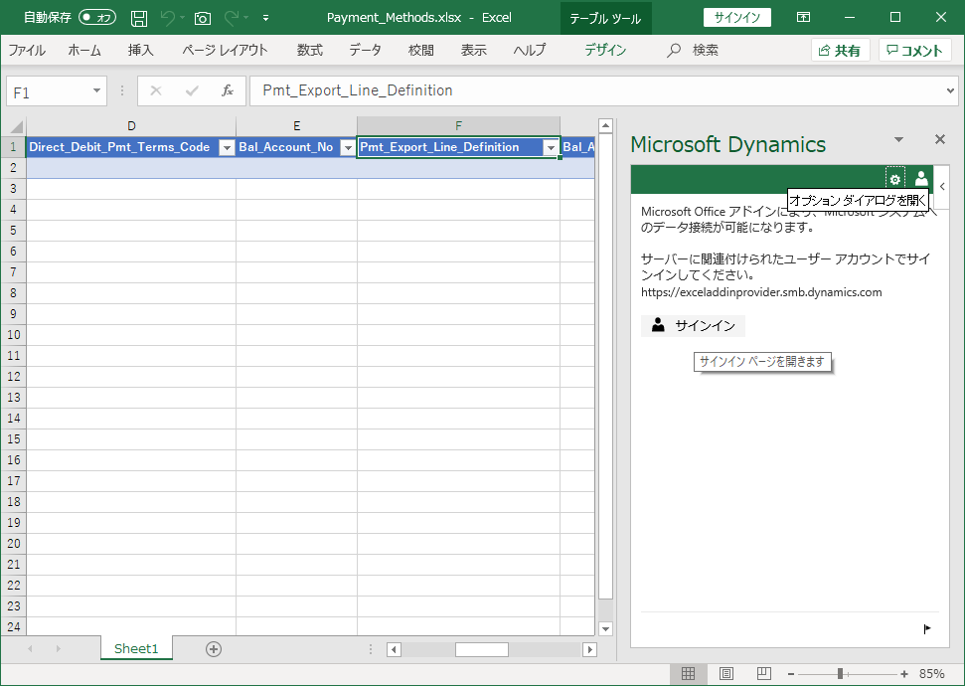Select column E header
This screenshot has width=965, height=686.
pyautogui.click(x=296, y=126)
